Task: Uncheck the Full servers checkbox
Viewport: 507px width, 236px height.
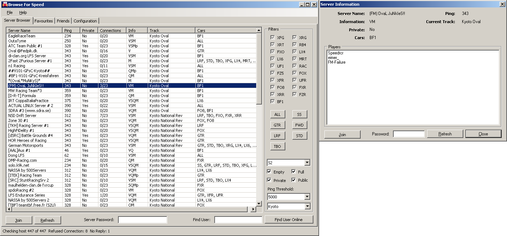Action: [x=294, y=172]
